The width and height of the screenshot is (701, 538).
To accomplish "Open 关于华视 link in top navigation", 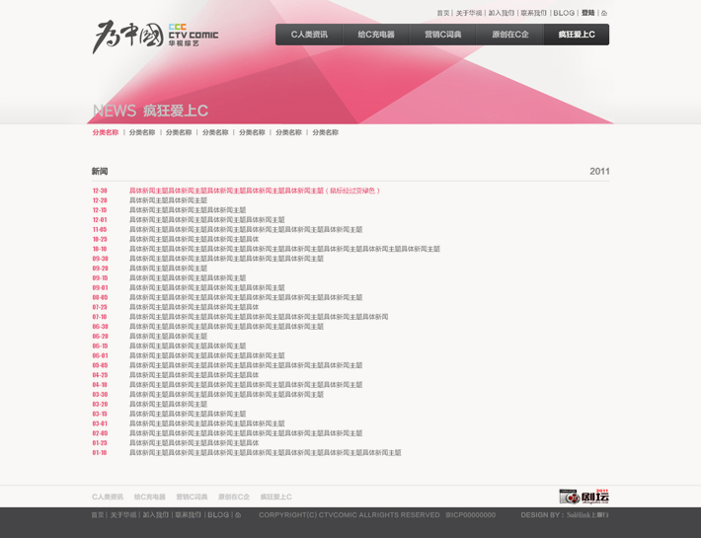I will coord(469,14).
